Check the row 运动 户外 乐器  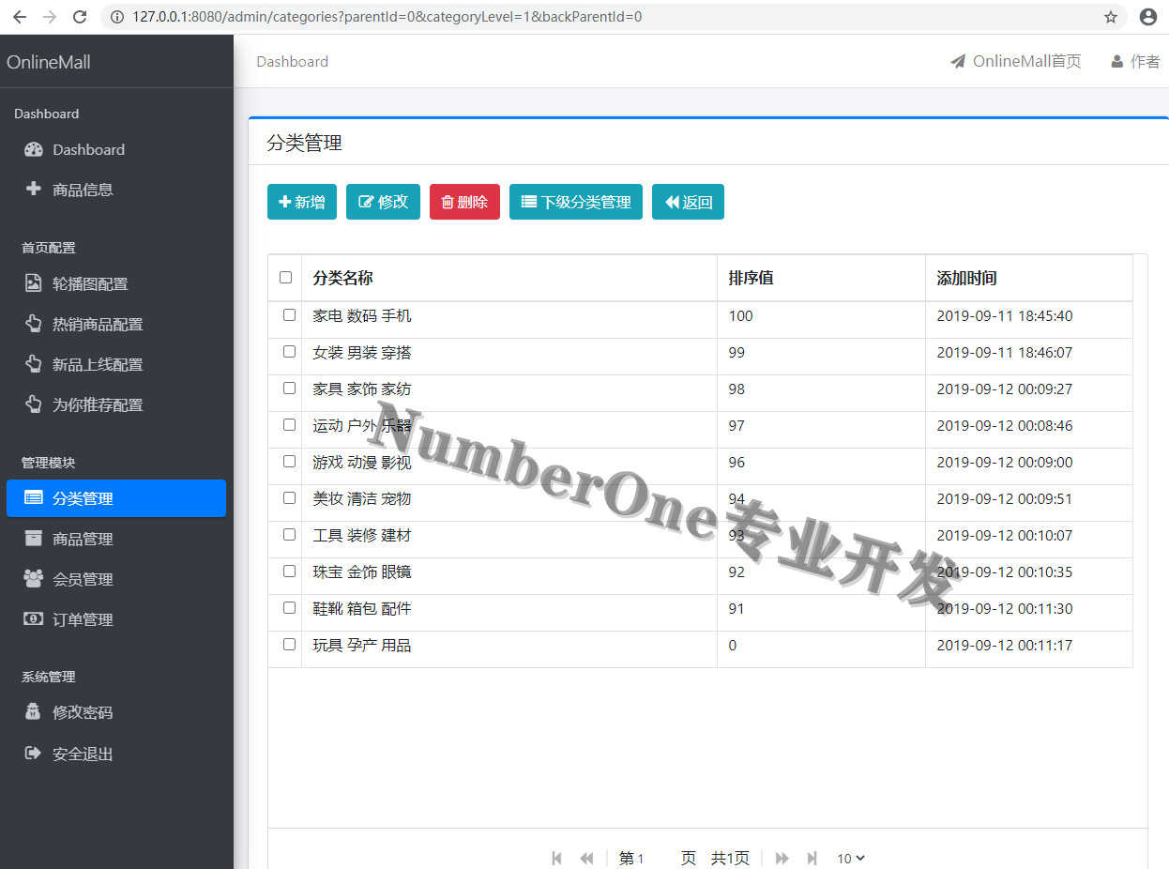tap(289, 425)
